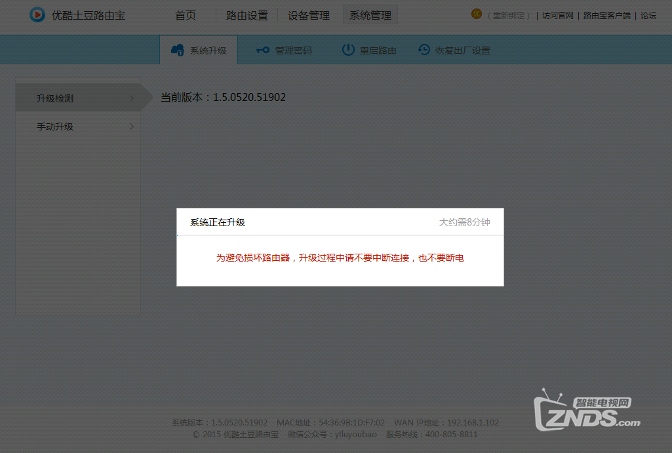Viewport: 672px width, 453px height.
Task: Select 升级检测 in the sidebar
Action: 79,98
